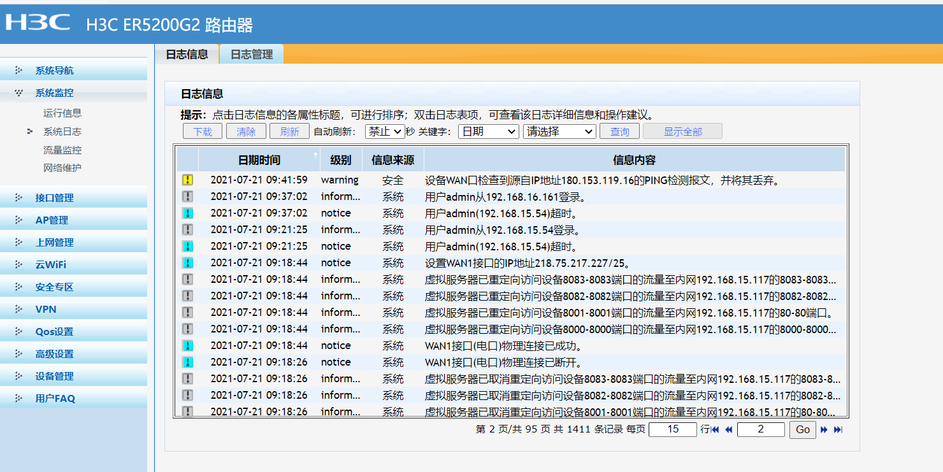Click the 查询 search button
Image resolution: width=943 pixels, height=472 pixels.
(x=619, y=132)
